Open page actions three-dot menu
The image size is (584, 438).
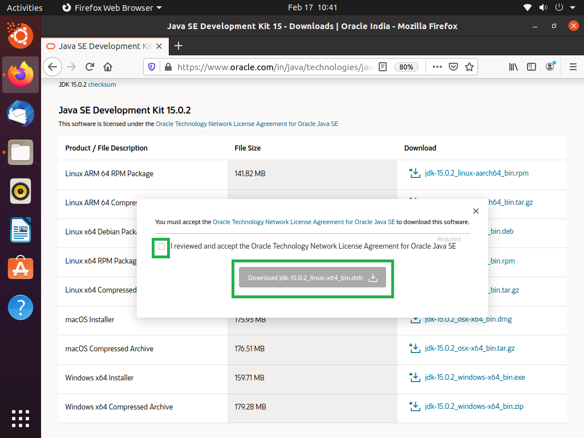[437, 67]
